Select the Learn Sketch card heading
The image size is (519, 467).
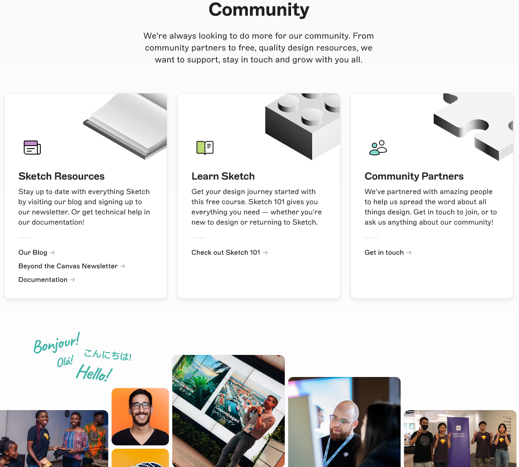tap(223, 176)
